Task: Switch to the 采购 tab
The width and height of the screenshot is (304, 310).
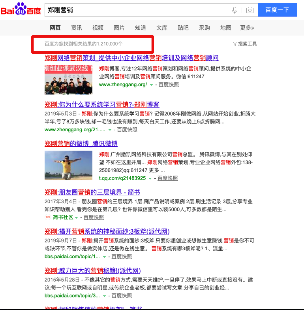Action: 205,28
